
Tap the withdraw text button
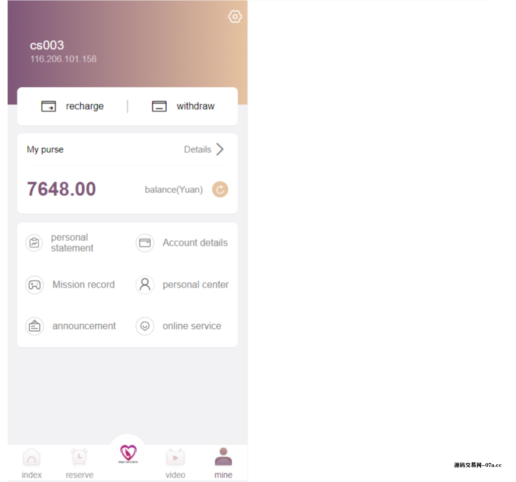tap(196, 106)
